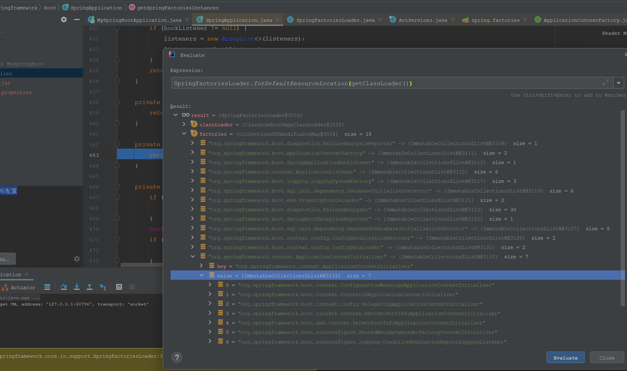
Task: Click the Step Into debugger icon
Action: [x=77, y=287]
